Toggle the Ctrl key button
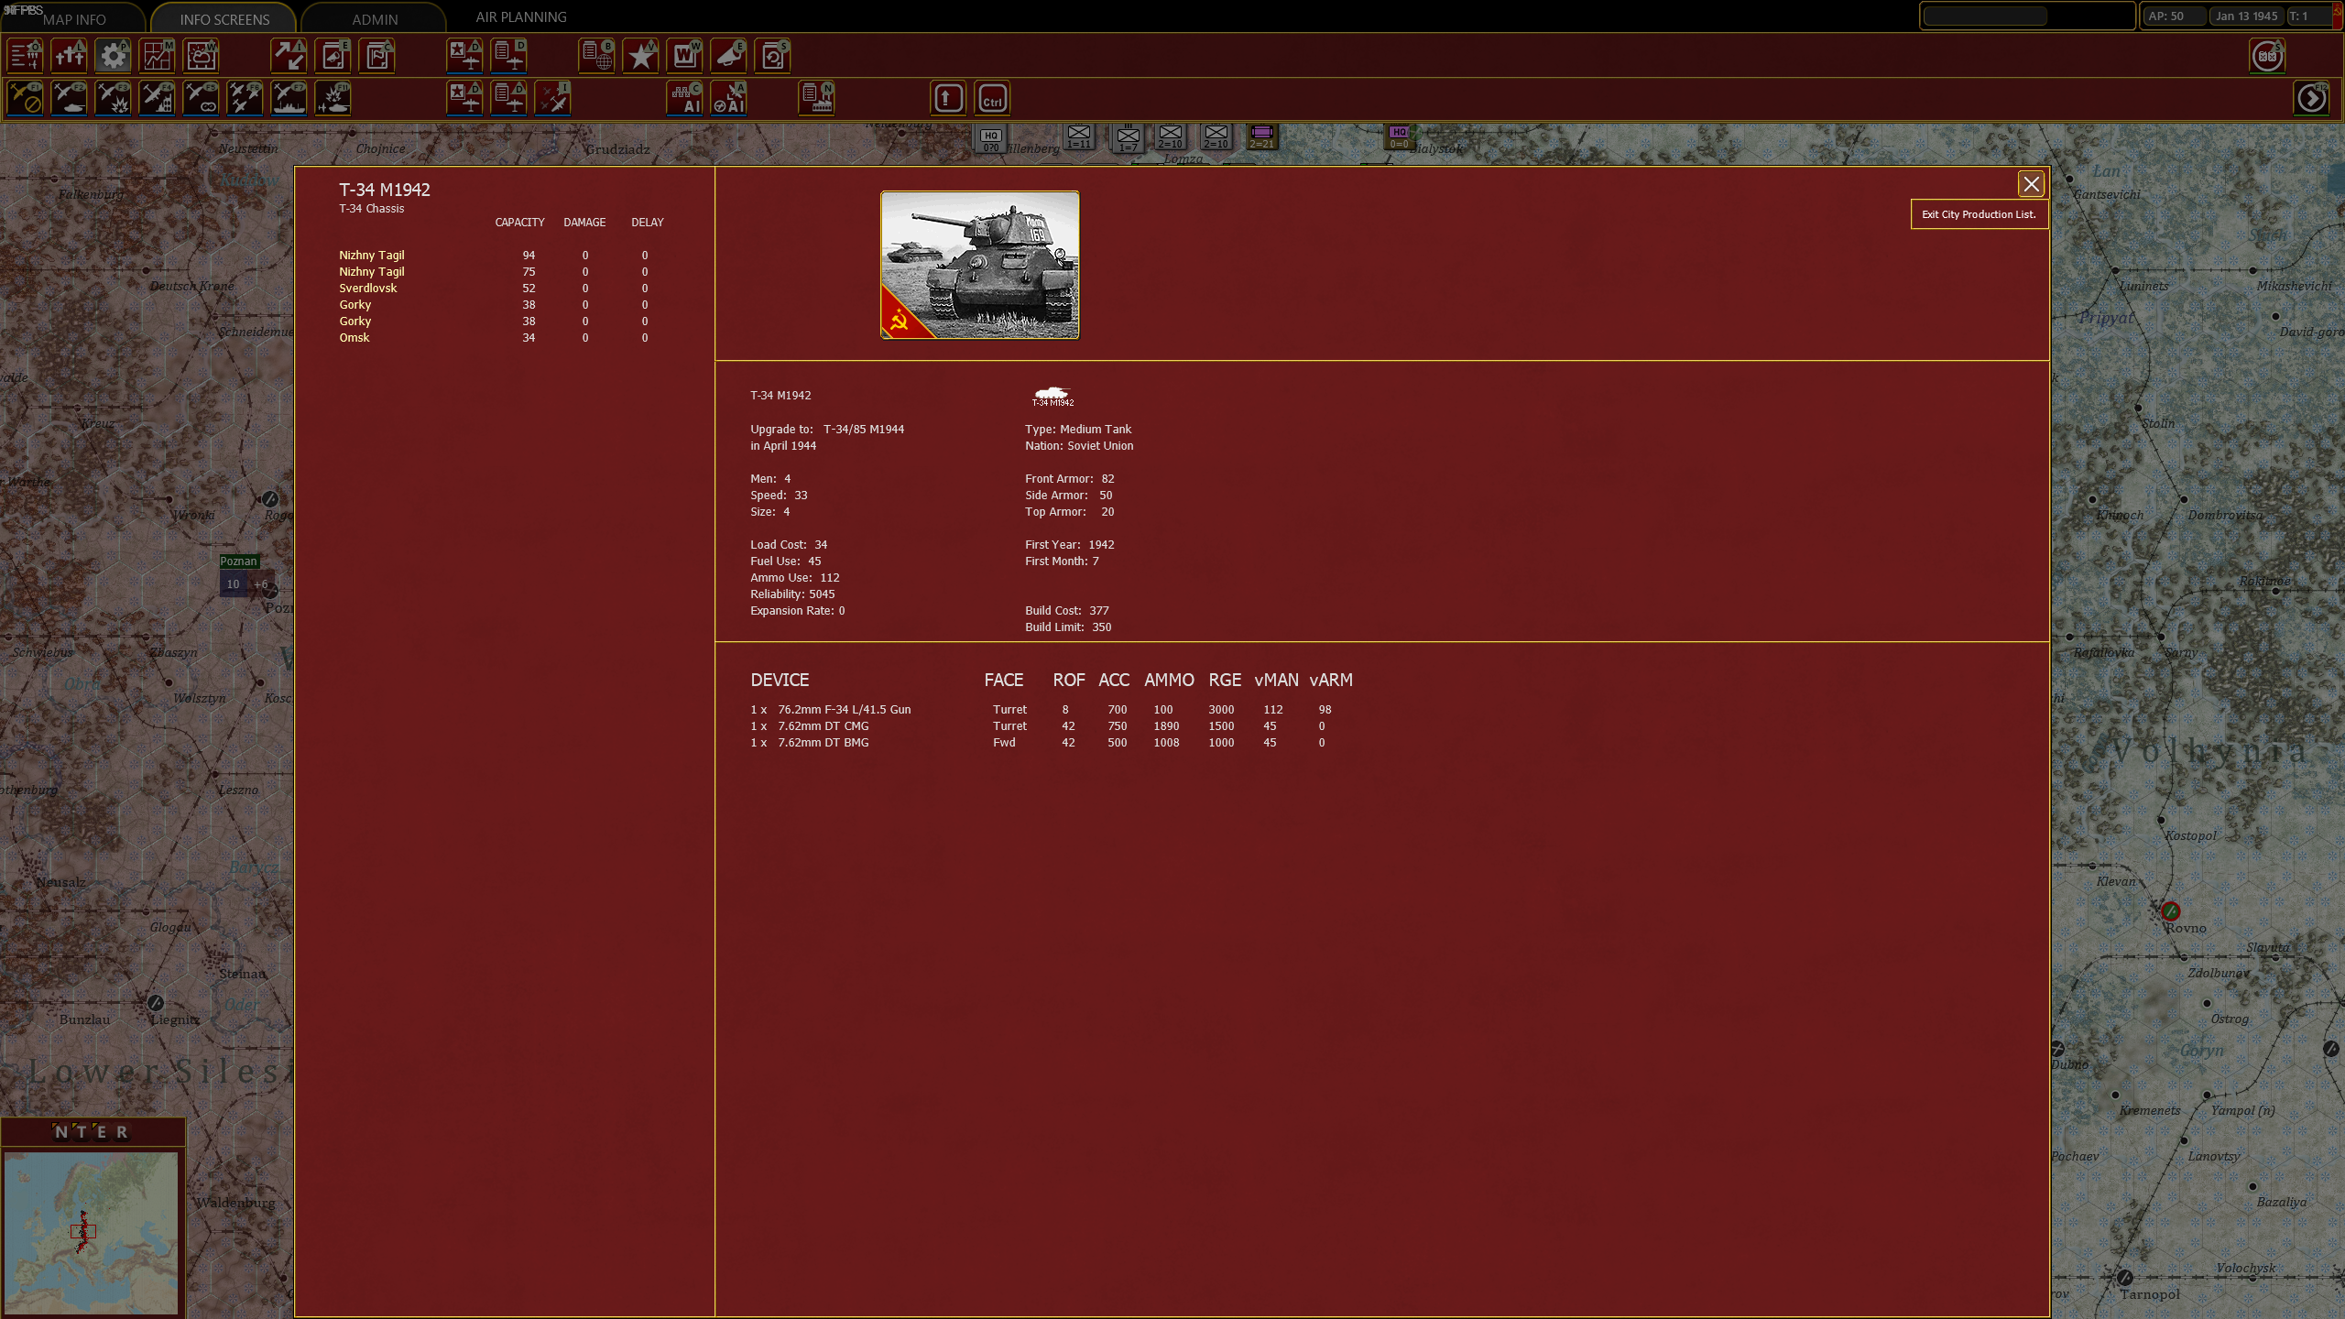This screenshot has width=2345, height=1319. [x=992, y=98]
